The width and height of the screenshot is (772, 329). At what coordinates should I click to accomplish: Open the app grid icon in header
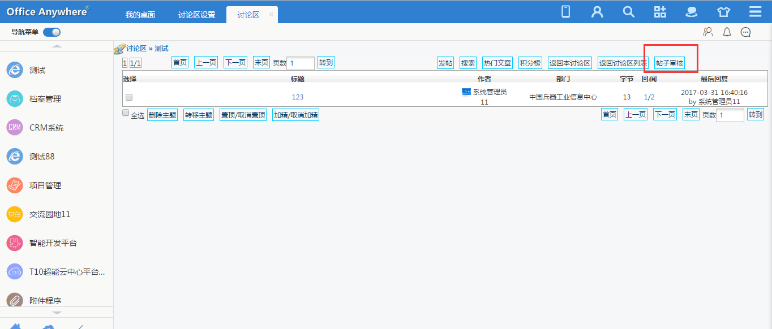pyautogui.click(x=660, y=12)
